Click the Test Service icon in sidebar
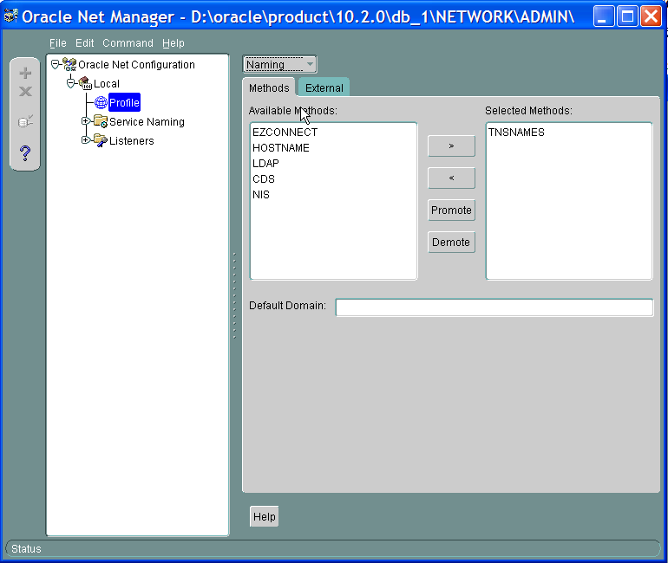Image resolution: width=668 pixels, height=563 pixels. pos(25,121)
